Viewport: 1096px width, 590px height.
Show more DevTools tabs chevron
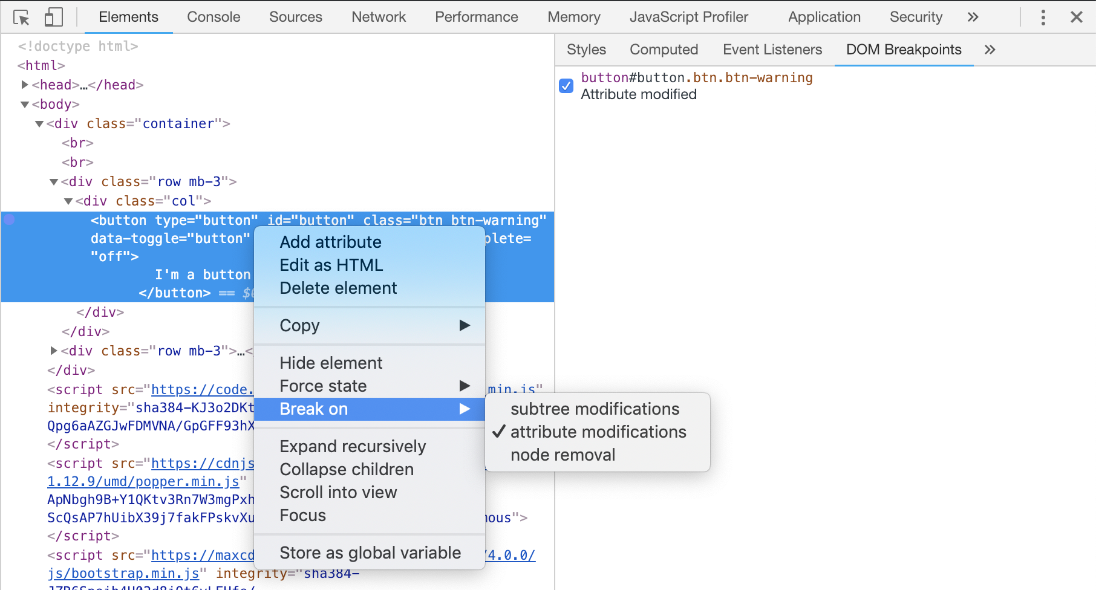(973, 17)
